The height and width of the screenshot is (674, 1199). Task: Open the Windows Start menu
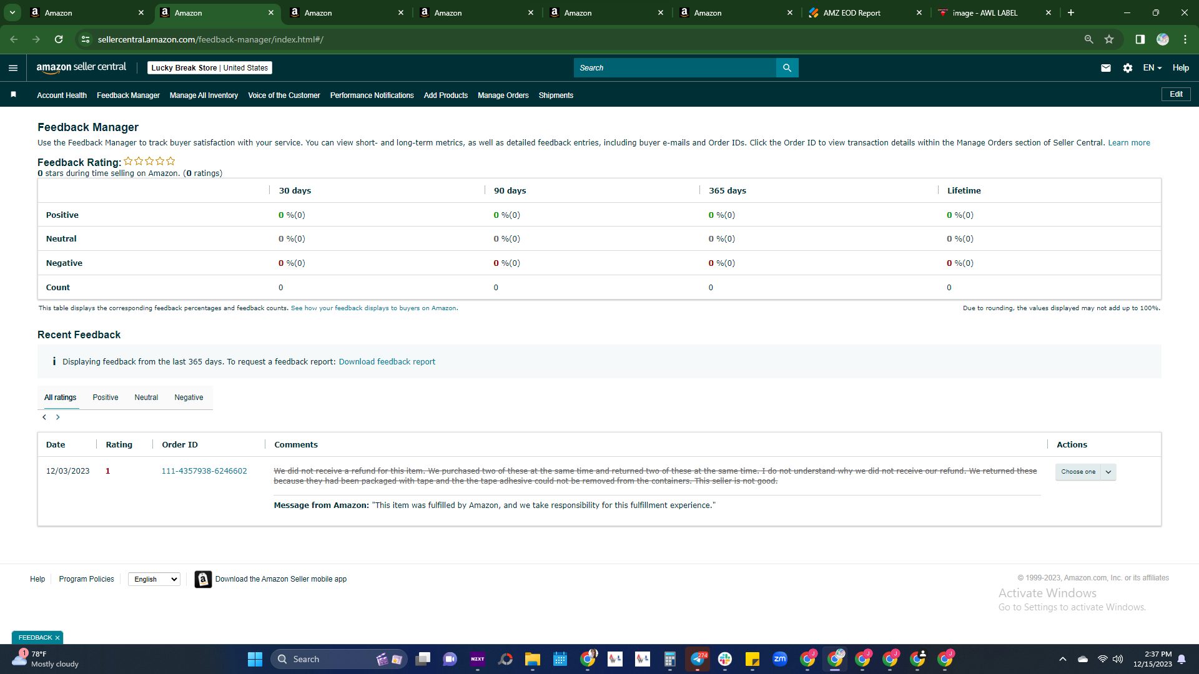(255, 659)
